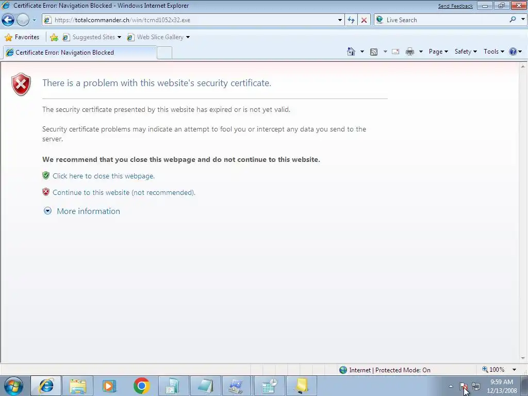Click the green shield icon beside close webpage
The width and height of the screenshot is (528, 396).
pos(46,175)
